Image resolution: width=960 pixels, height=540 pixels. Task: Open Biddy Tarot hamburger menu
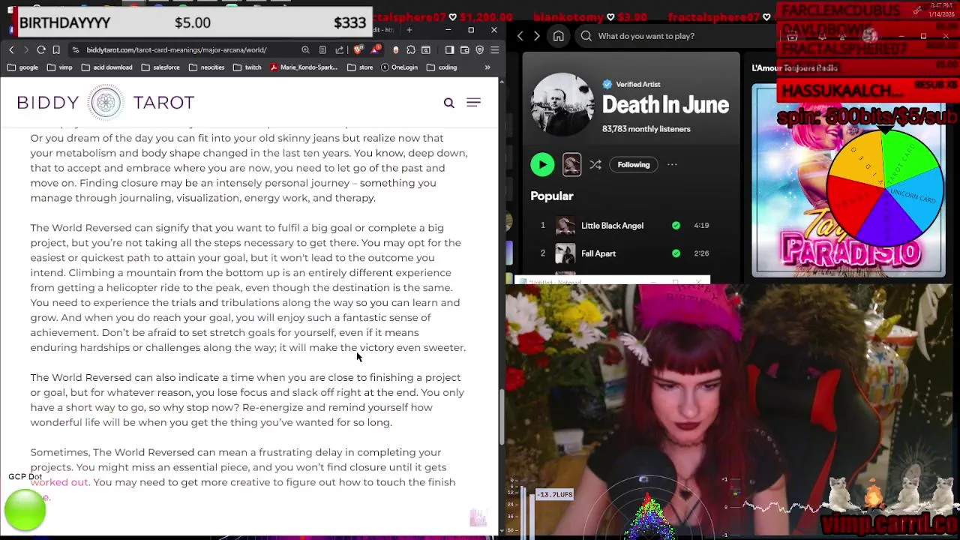tap(473, 103)
